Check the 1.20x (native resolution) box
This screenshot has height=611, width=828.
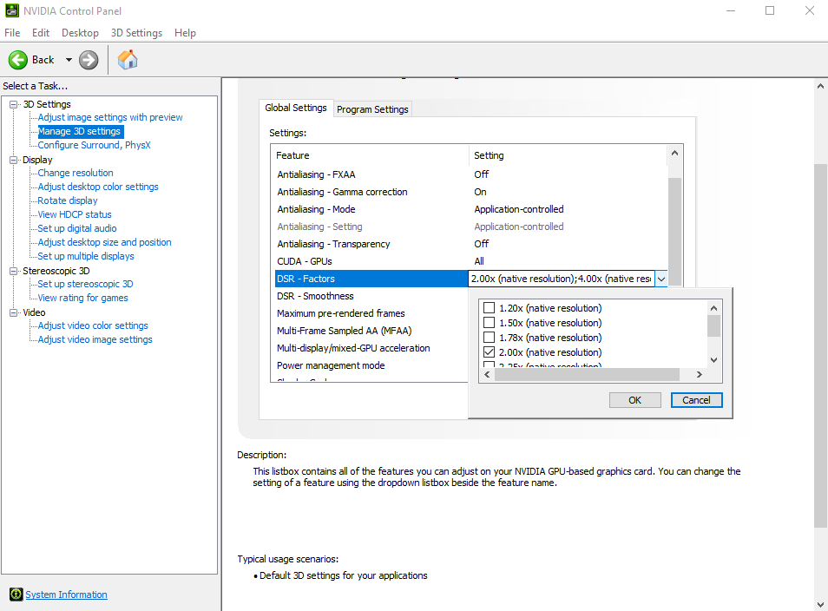tap(489, 308)
